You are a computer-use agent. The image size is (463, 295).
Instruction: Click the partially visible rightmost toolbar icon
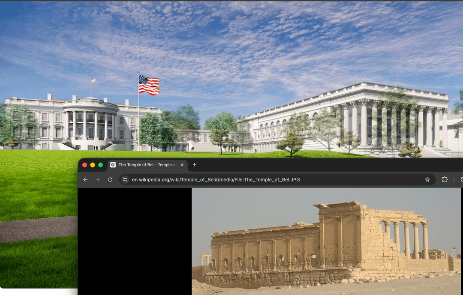coord(461,179)
